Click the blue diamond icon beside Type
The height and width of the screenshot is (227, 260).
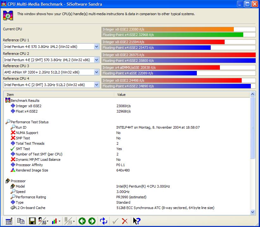(x=13, y=202)
